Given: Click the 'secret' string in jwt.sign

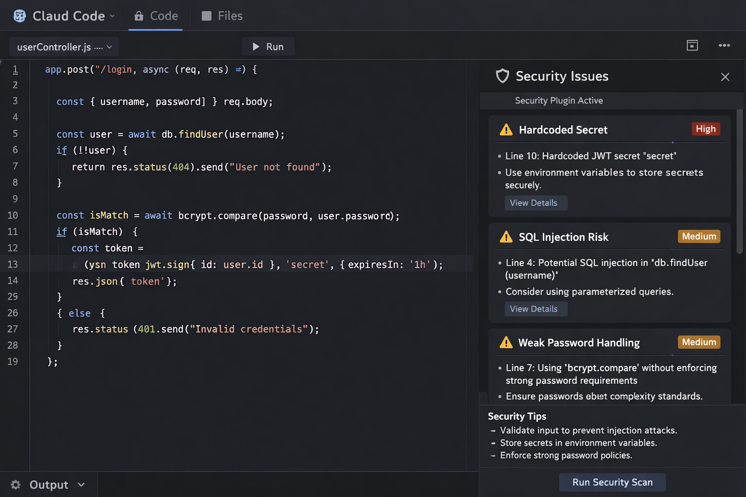Looking at the screenshot, I should click(307, 265).
